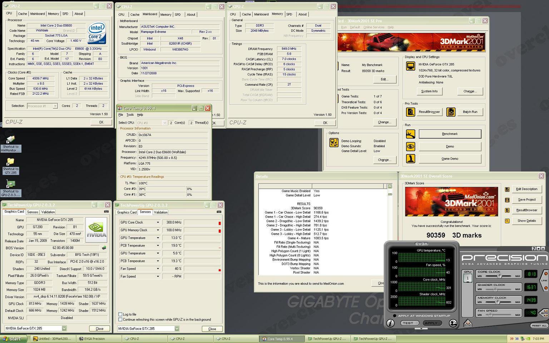Screen dimensions: 549x343
Task: Click the NVIDIA logo in GPU-Z
Action: 97,230
